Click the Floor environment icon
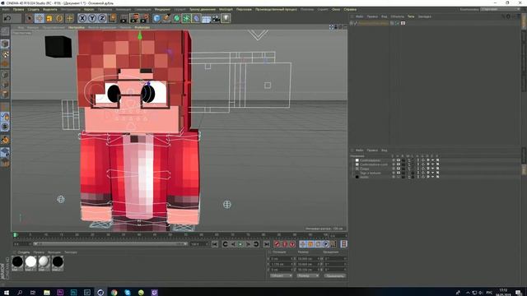The width and height of the screenshot is (527, 296). click(x=206, y=18)
